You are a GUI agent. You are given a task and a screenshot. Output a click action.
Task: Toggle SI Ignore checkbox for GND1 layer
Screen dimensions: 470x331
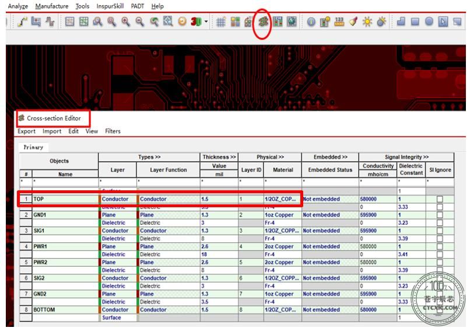point(440,215)
